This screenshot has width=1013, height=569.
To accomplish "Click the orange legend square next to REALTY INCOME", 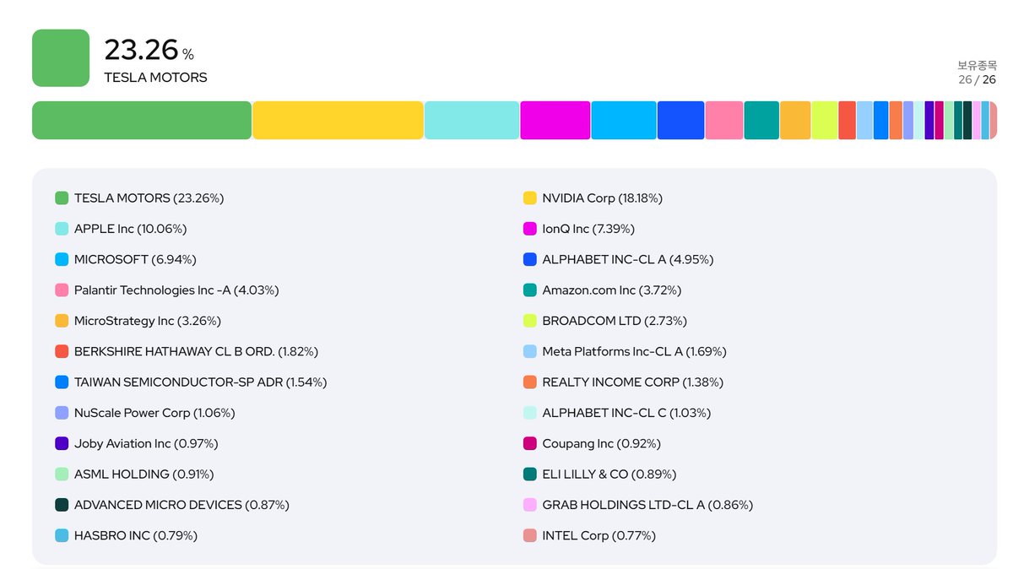I will coord(530,382).
